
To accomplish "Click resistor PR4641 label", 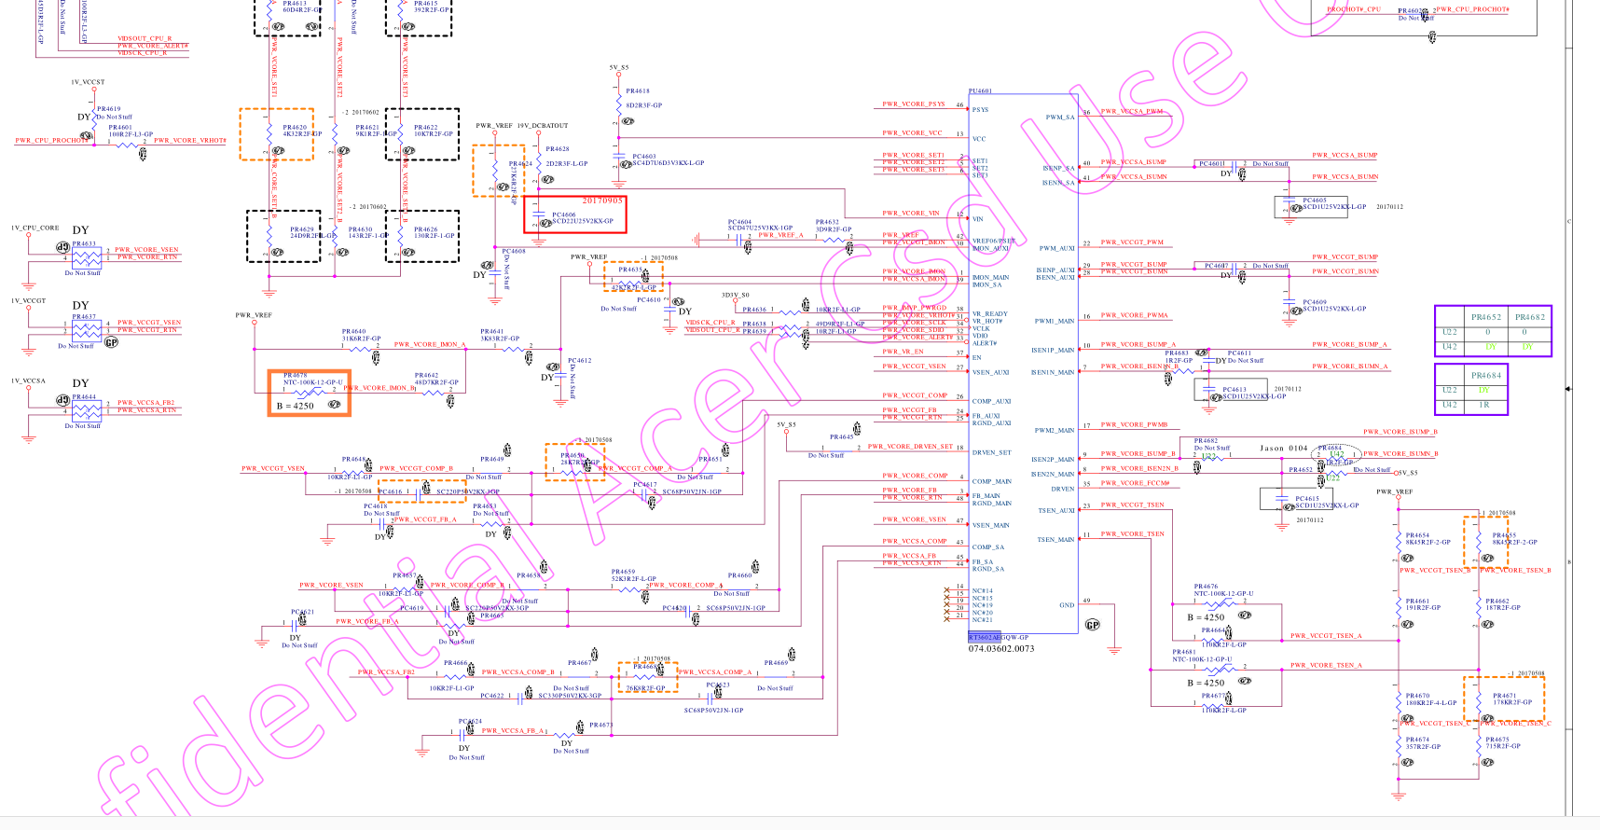I will coord(491,332).
